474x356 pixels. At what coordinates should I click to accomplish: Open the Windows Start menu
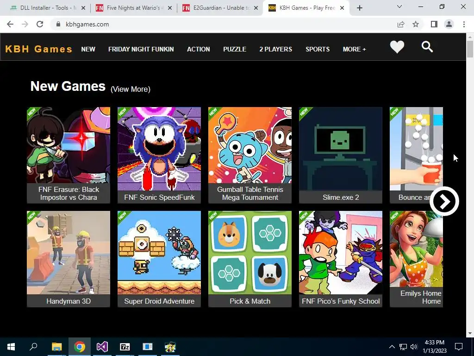coord(11,347)
